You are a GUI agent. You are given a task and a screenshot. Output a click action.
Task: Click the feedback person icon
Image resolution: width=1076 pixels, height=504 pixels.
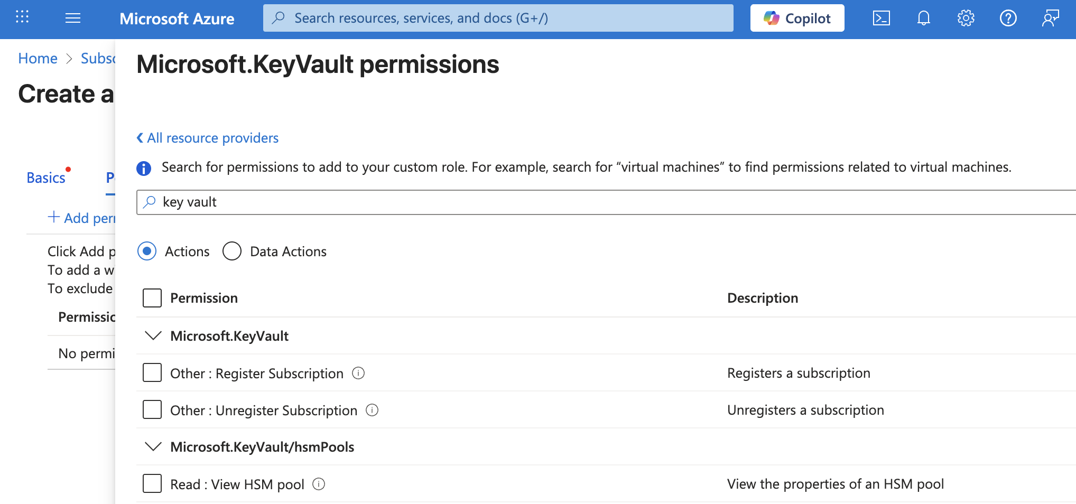coord(1050,18)
